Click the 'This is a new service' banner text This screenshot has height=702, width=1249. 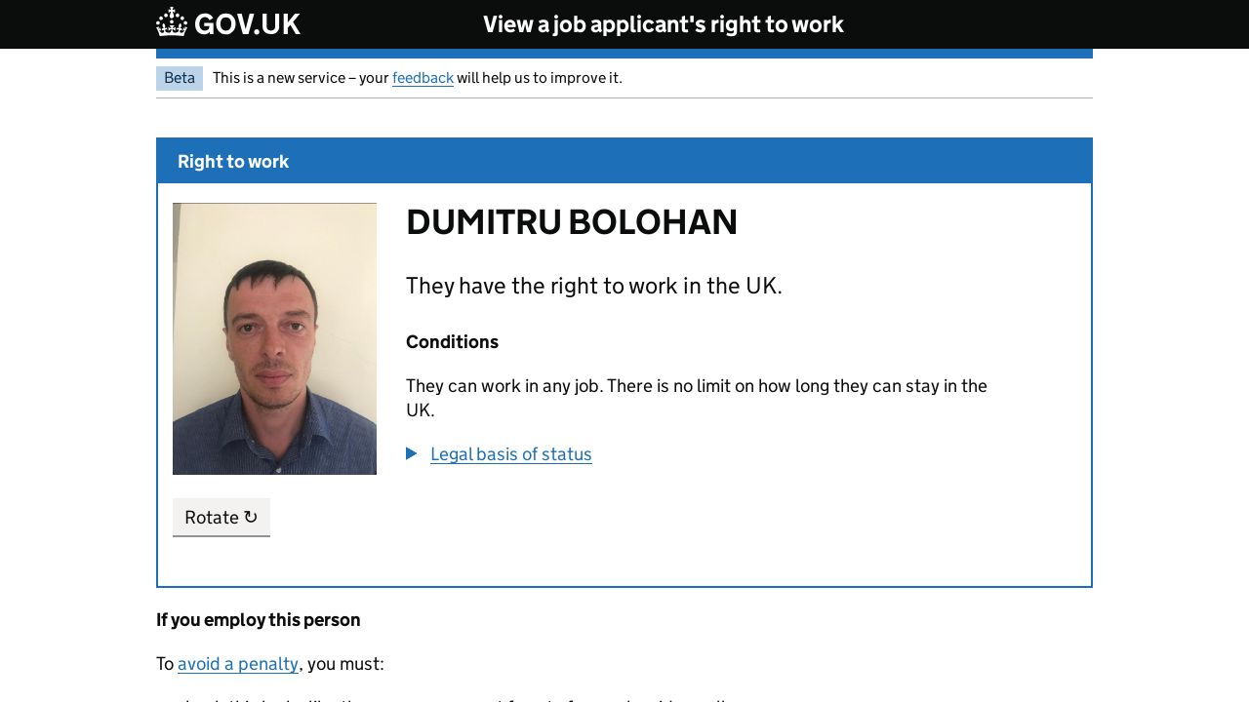point(301,78)
